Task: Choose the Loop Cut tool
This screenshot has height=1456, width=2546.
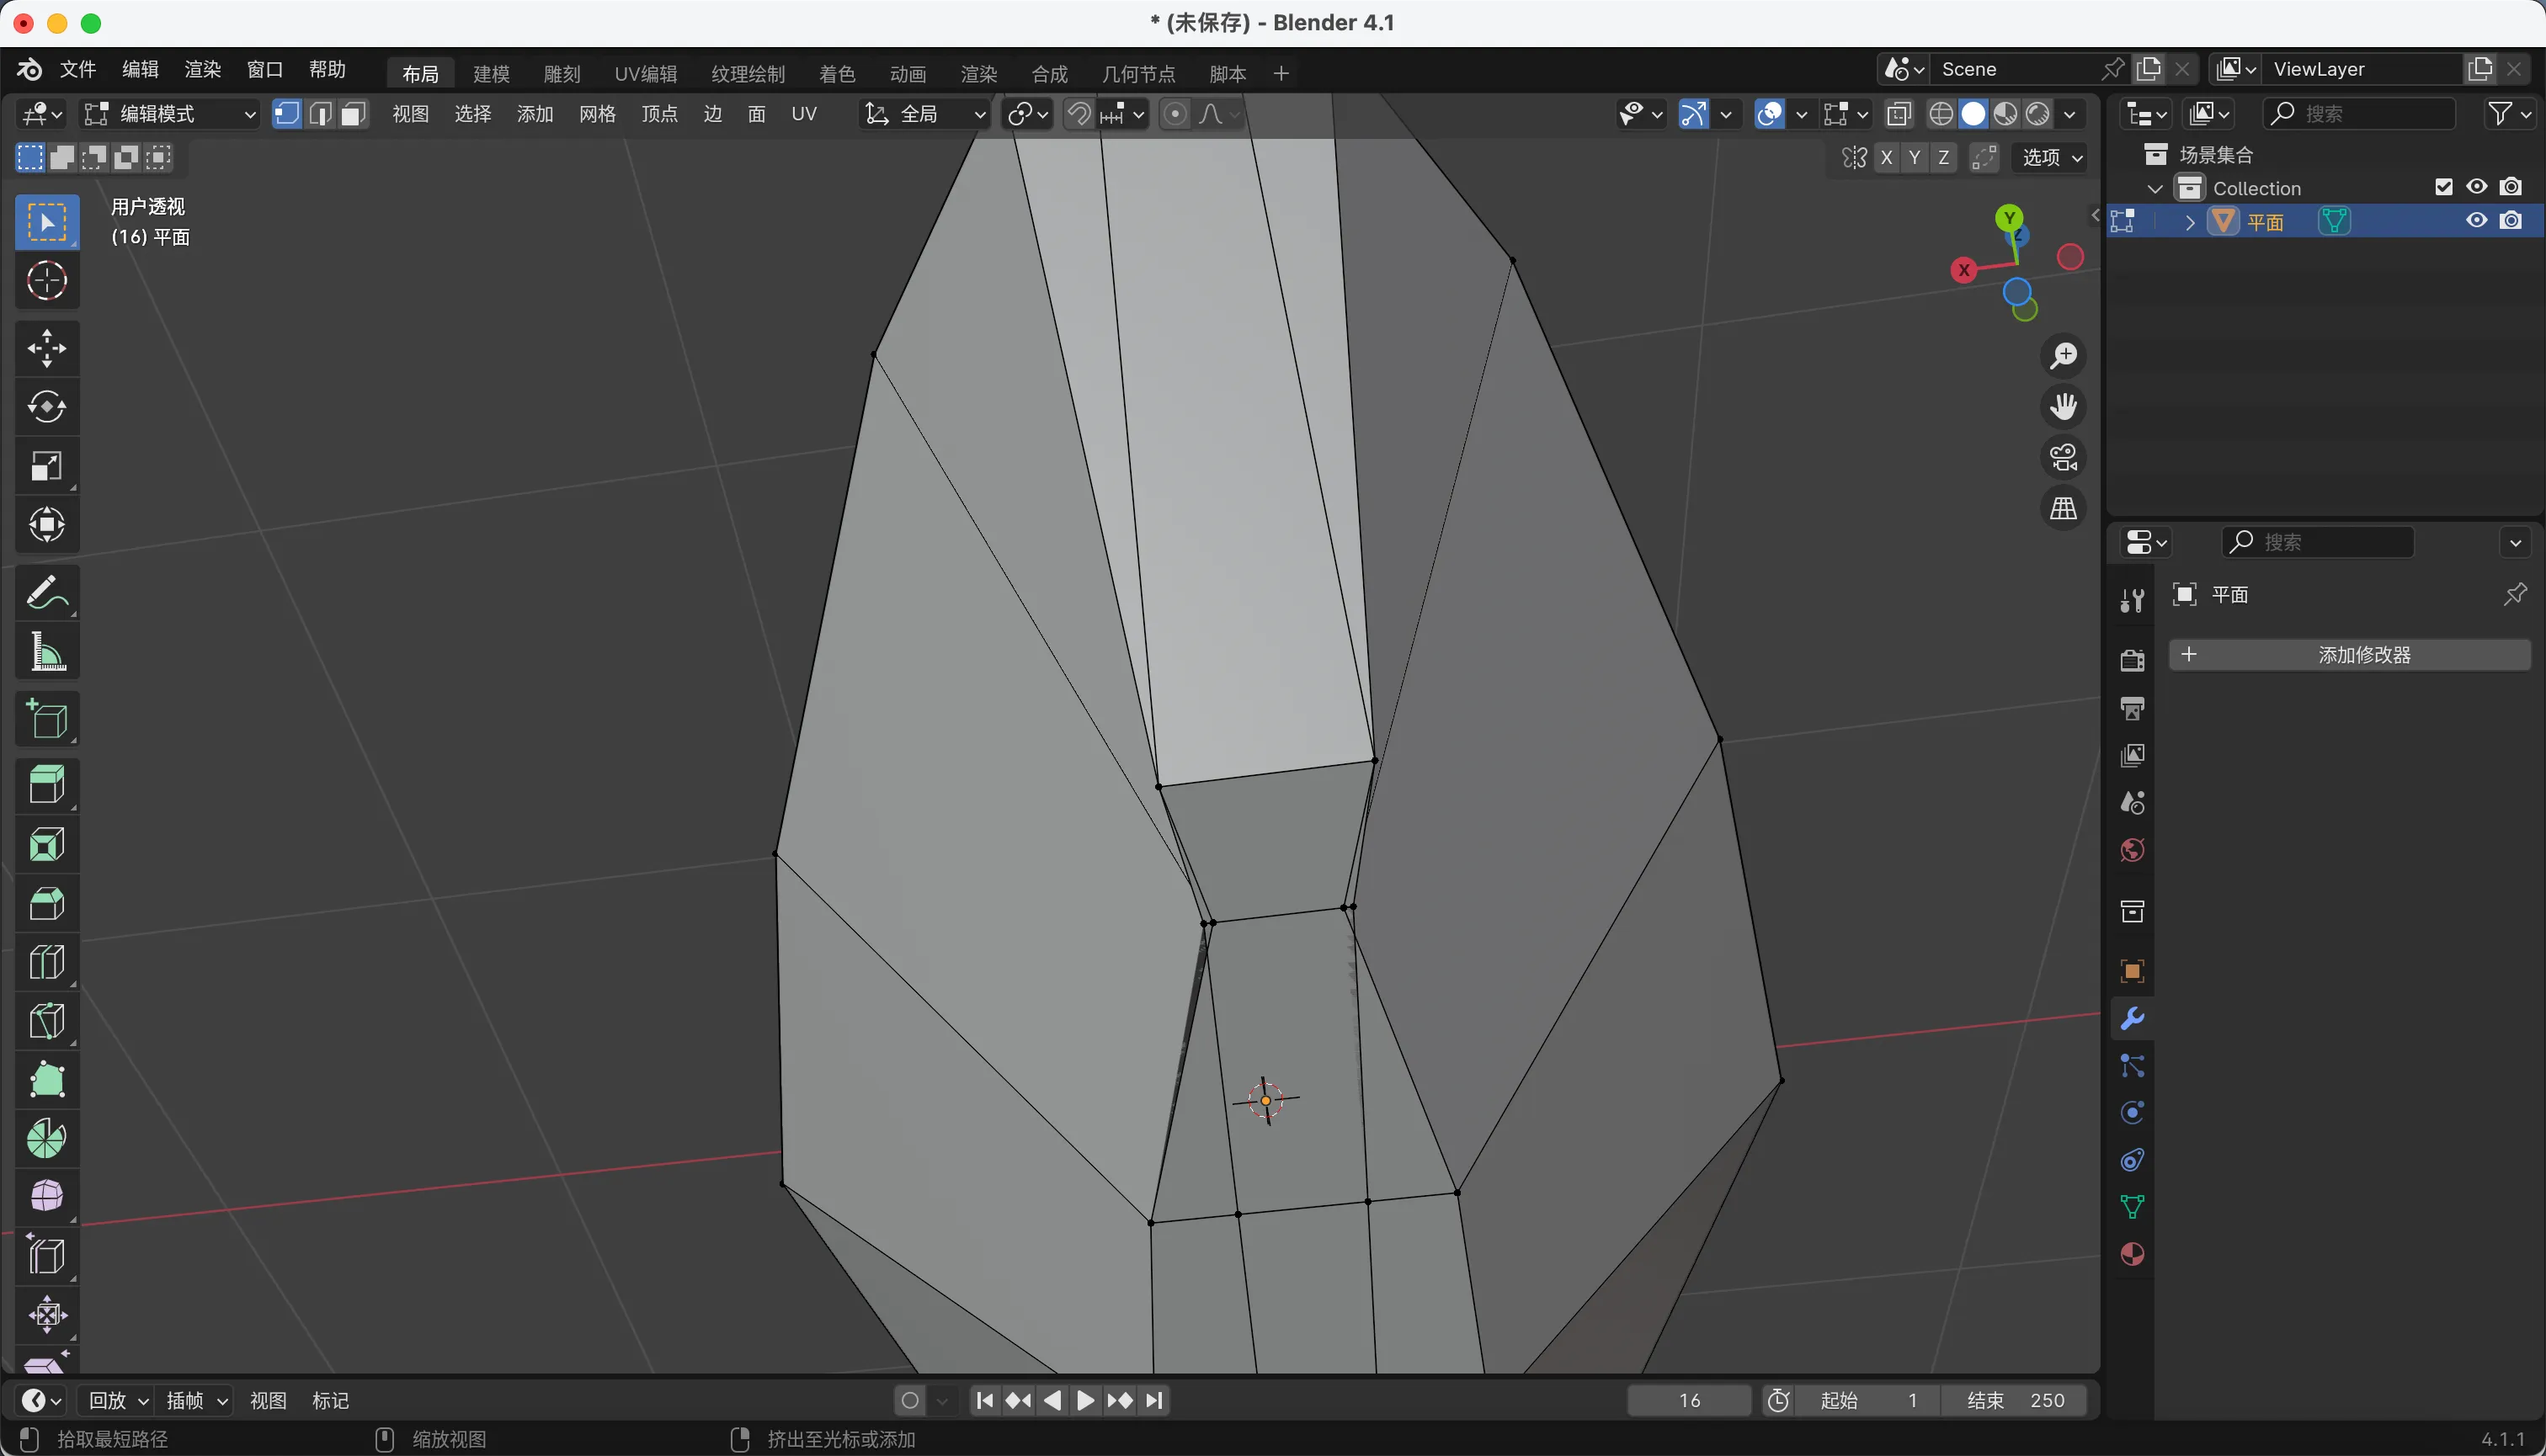Action: (46, 962)
